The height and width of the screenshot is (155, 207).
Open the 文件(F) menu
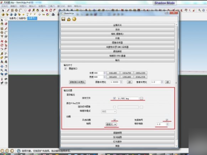(x=4, y=6)
